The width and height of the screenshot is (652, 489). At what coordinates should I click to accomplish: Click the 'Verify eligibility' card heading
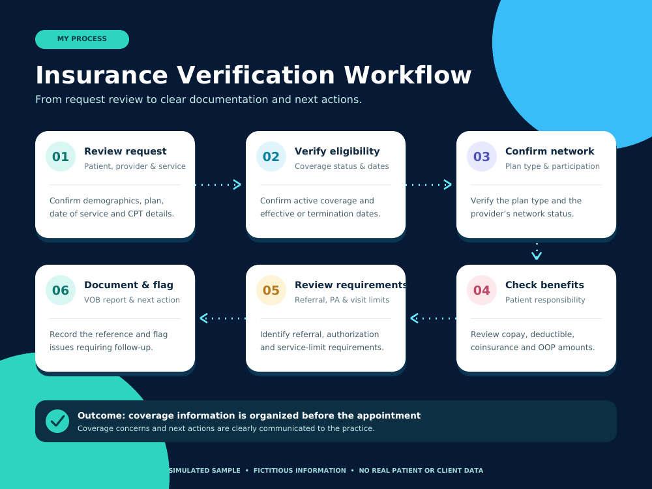point(337,151)
